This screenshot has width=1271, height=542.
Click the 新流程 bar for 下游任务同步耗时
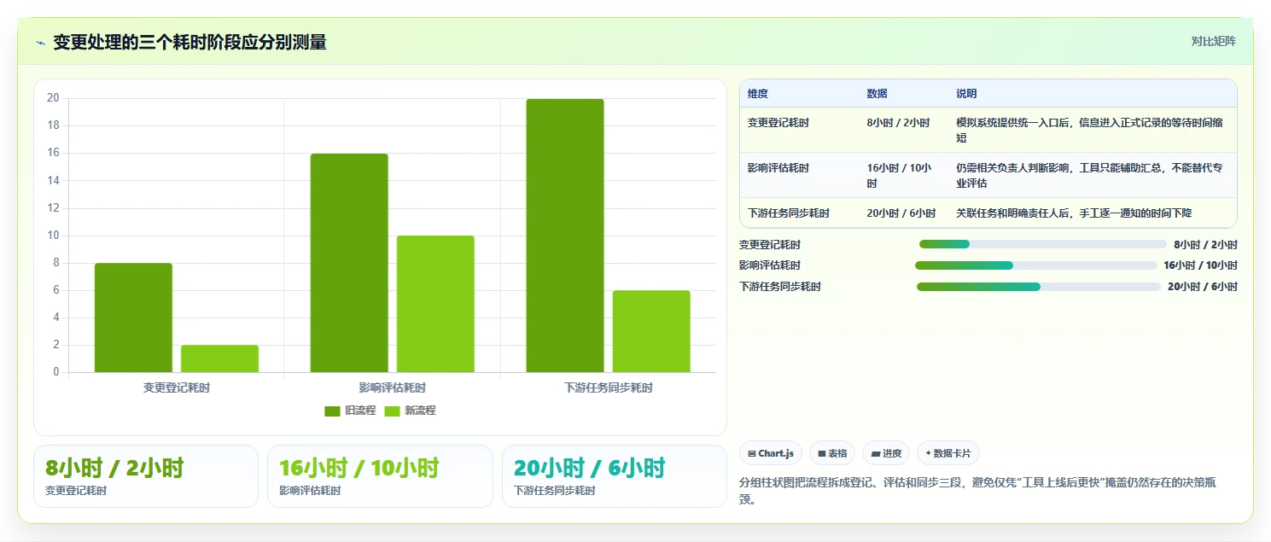(x=651, y=331)
